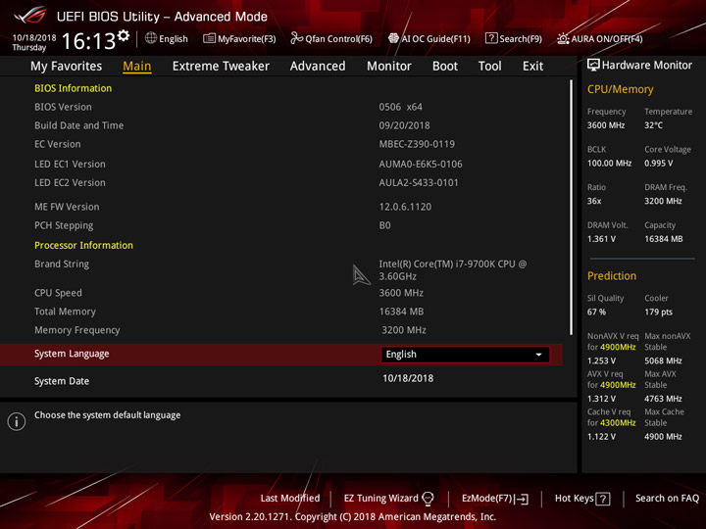Click ME FW Version value 12.0.6.1120

point(405,207)
